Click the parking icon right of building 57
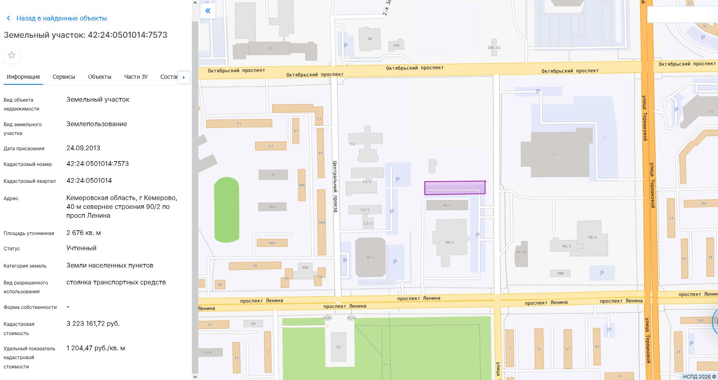718x380 pixels. click(x=605, y=138)
